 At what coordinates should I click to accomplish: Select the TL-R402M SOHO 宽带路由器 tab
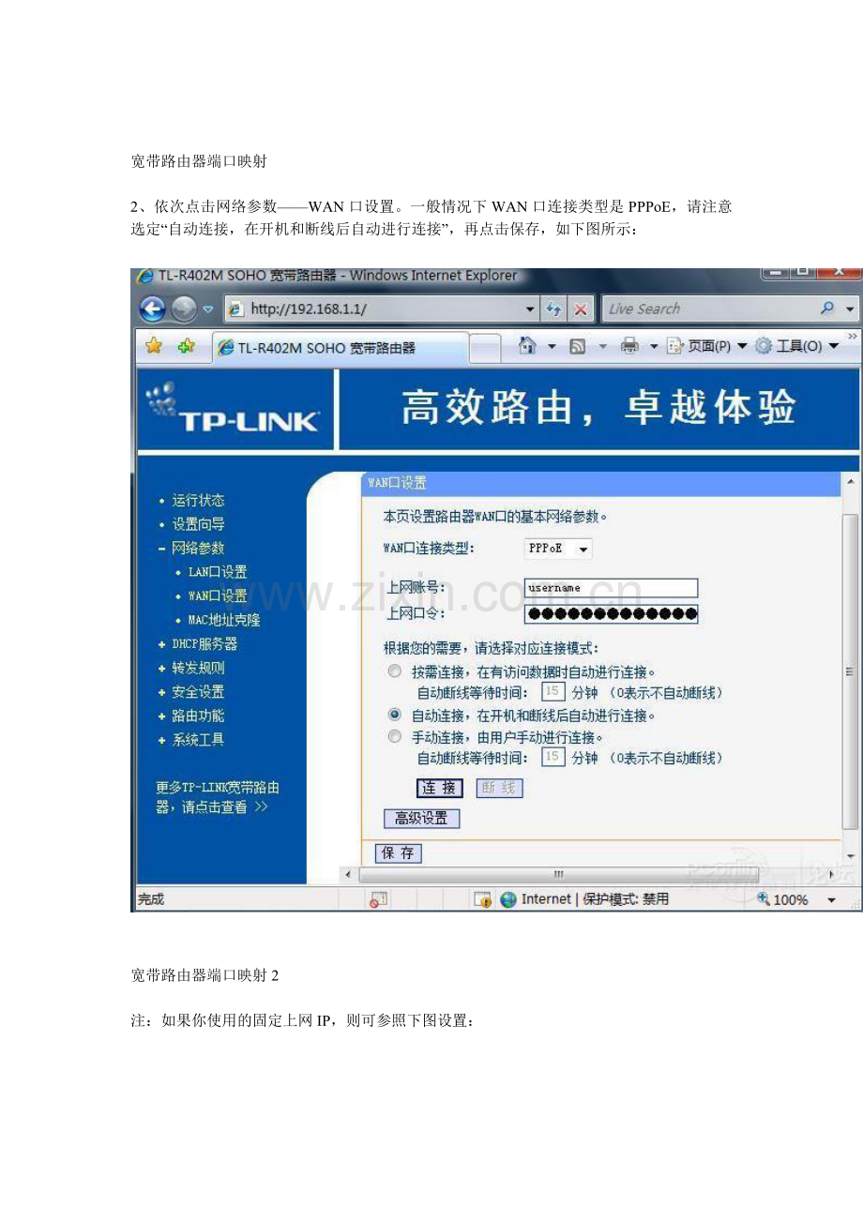coord(340,348)
